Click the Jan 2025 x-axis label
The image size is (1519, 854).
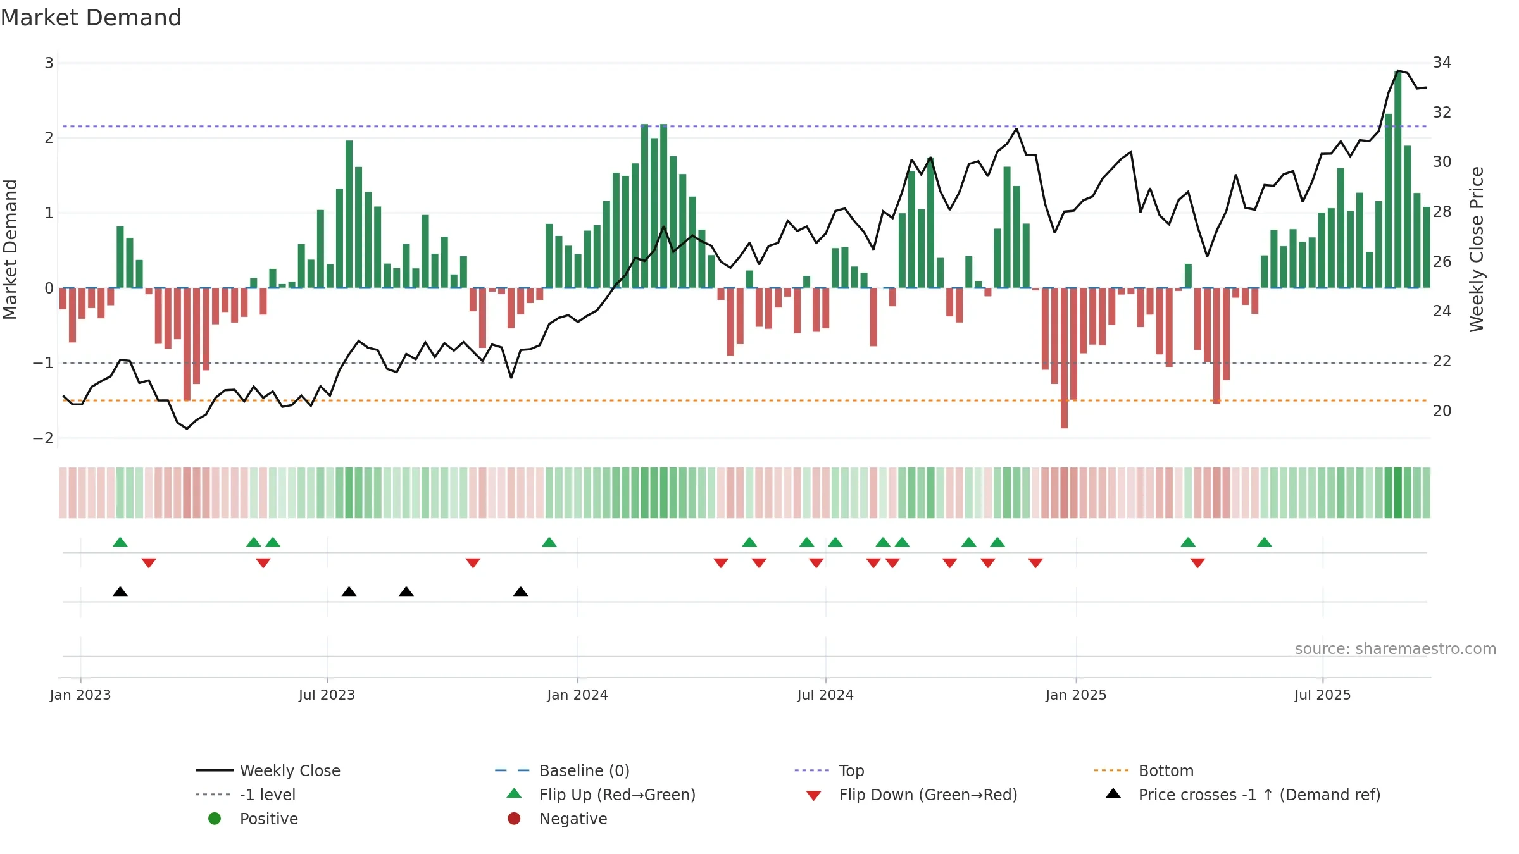pos(1076,695)
